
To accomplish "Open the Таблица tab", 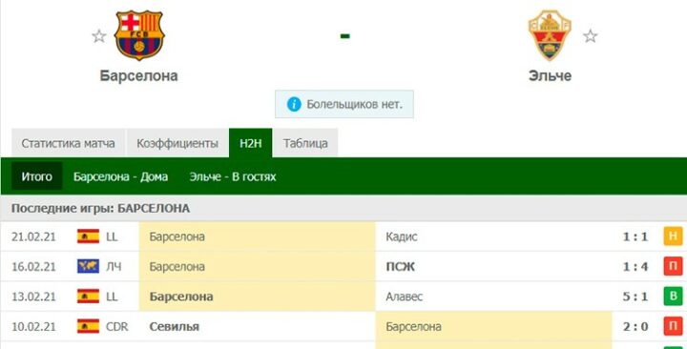I will [305, 143].
